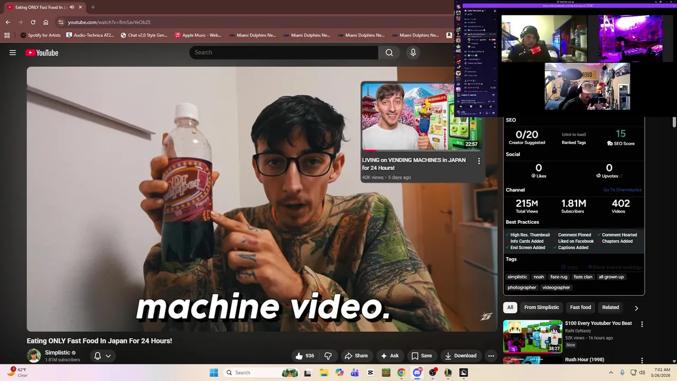The width and height of the screenshot is (677, 381).
Task: Open Audio-Technica AT2... bookmark
Action: (x=89, y=35)
